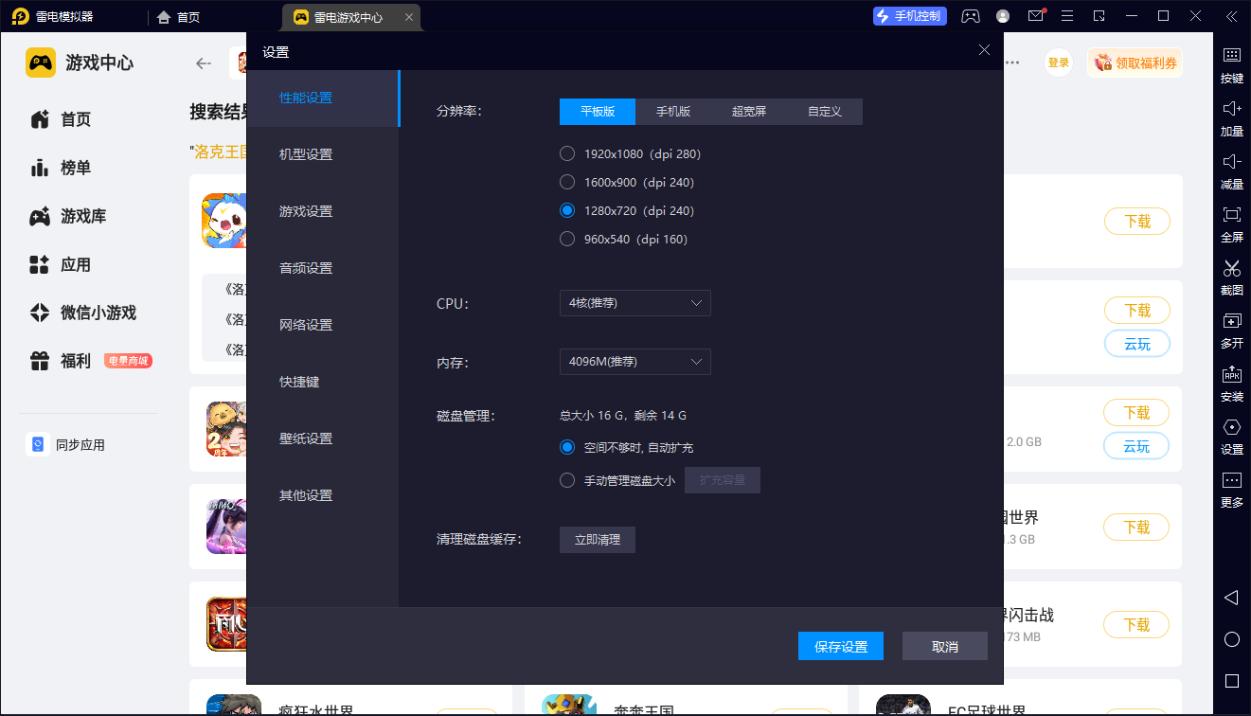Choose 手动管理磁盘大小 disk option
Viewport: 1251px width, 716px height.
[617, 480]
